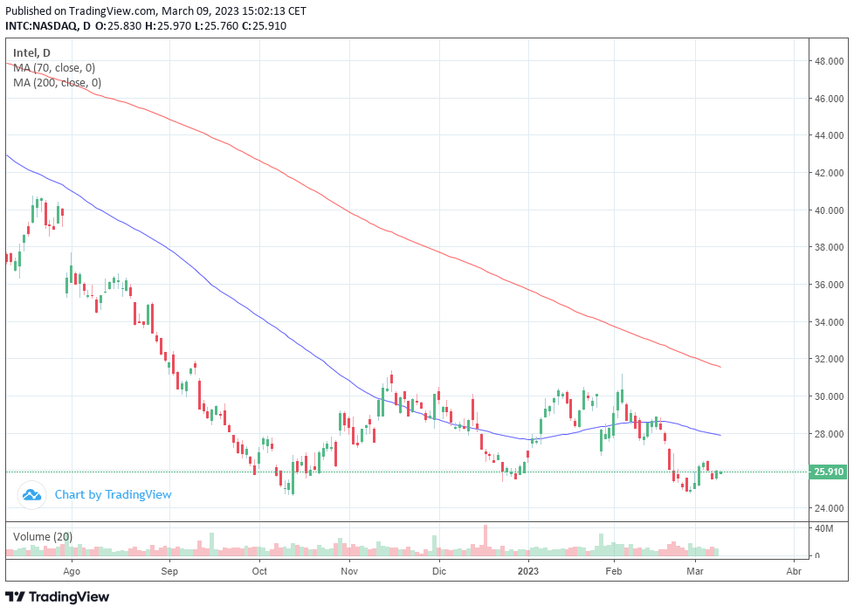Screen dimensions: 854x613
Task: Click the 2023 year label on time axis
Action: point(527,571)
